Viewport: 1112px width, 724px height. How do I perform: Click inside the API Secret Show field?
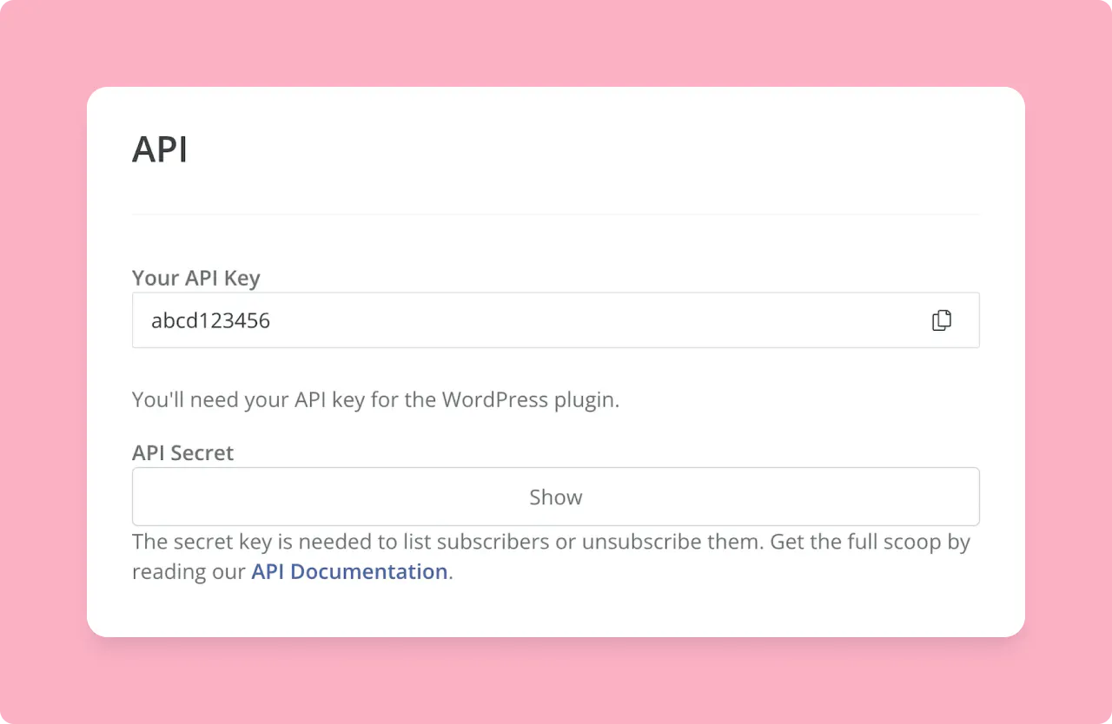(x=555, y=497)
